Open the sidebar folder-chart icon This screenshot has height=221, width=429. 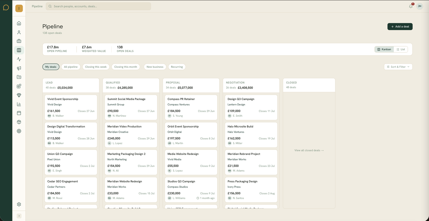[x=19, y=77]
